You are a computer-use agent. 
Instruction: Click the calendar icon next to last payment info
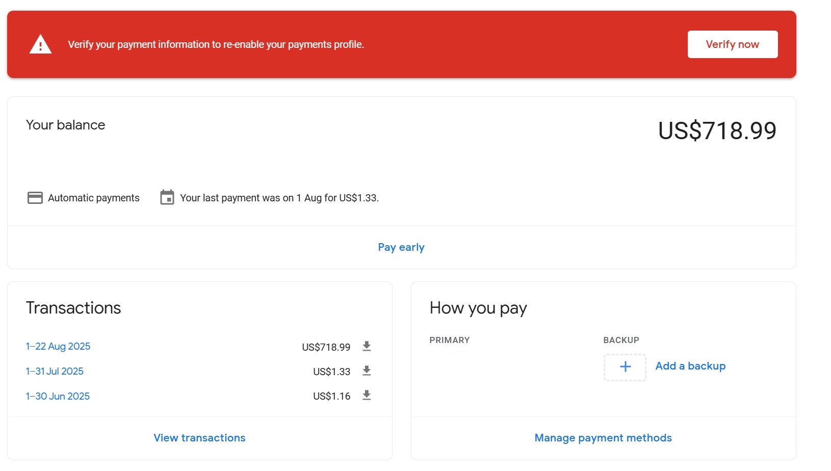point(167,198)
